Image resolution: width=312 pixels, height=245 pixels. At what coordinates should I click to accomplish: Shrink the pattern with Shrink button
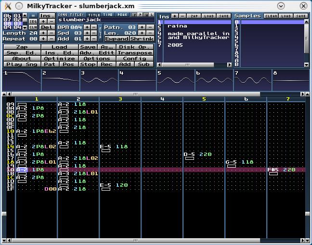click(142, 39)
